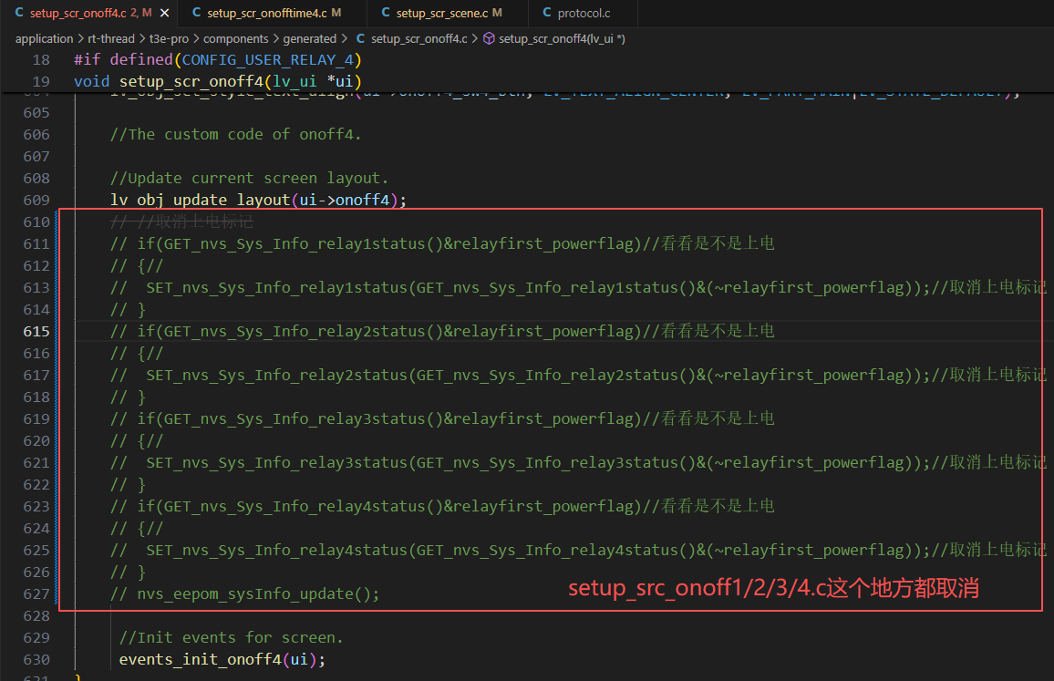Click the C icon on the protocol.c tab
This screenshot has height=681, width=1054.
546,13
